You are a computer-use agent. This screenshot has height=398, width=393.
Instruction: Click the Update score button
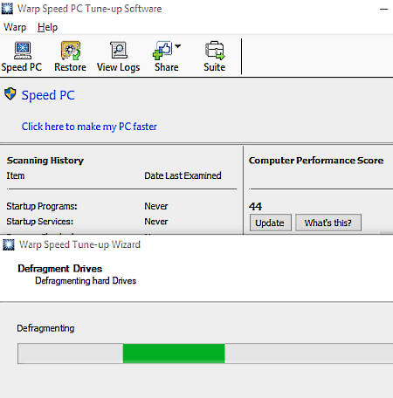[x=271, y=223]
